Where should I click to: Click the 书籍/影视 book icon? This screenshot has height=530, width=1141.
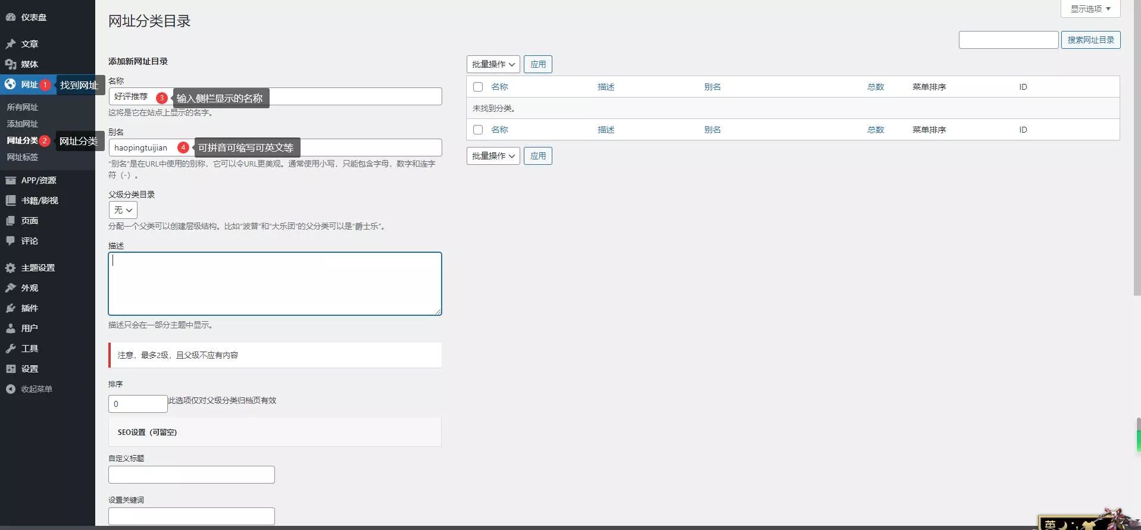tap(11, 200)
